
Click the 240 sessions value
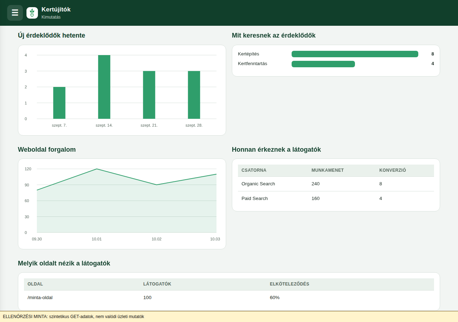[316, 184]
